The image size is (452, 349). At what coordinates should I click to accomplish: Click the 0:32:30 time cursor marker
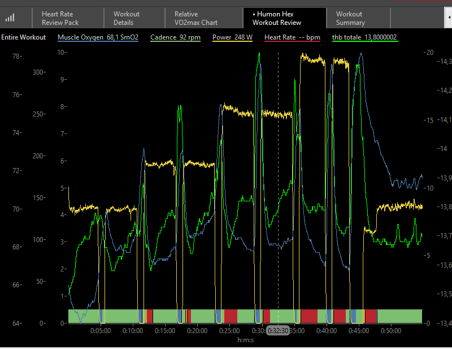(278, 330)
